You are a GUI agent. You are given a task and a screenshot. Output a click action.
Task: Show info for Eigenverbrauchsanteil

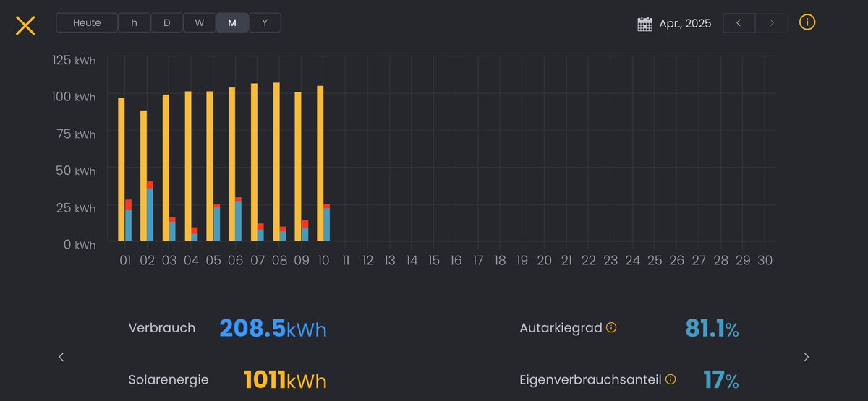[671, 379]
